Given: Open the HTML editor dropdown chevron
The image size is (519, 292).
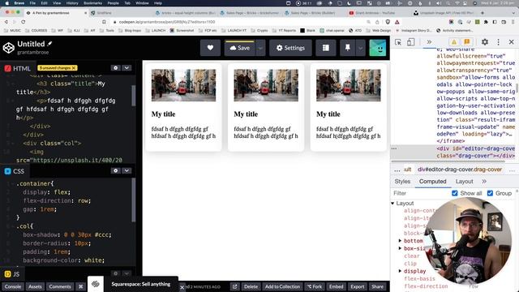Looking at the screenshot, I should (x=127, y=68).
